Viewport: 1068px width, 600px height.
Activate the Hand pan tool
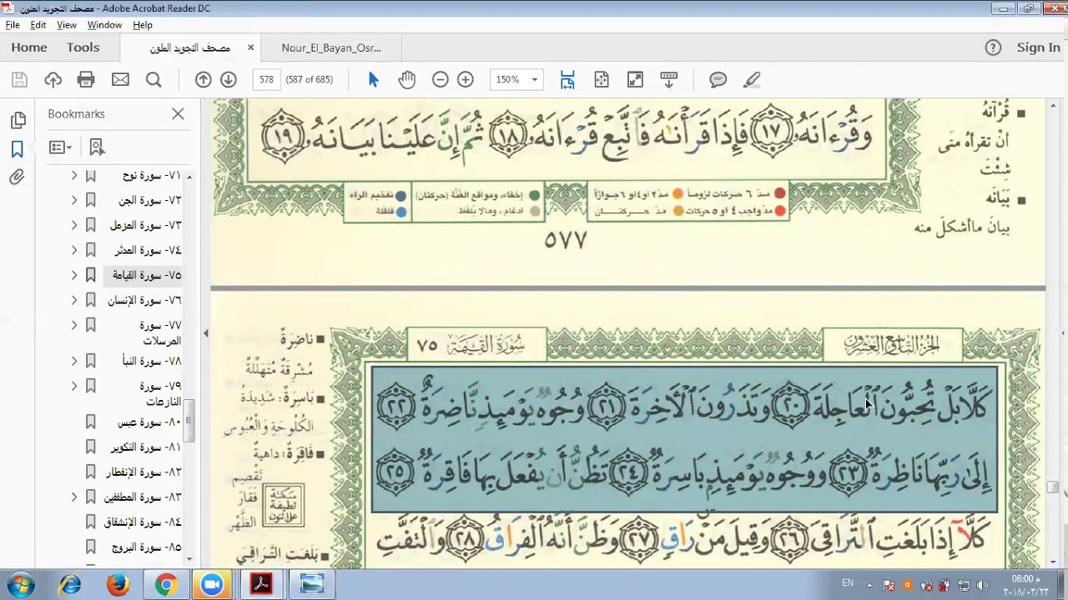[406, 79]
